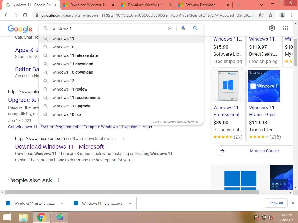Choose windows 10 iso suggestion
The width and height of the screenshot is (298, 223).
[x=121, y=114]
